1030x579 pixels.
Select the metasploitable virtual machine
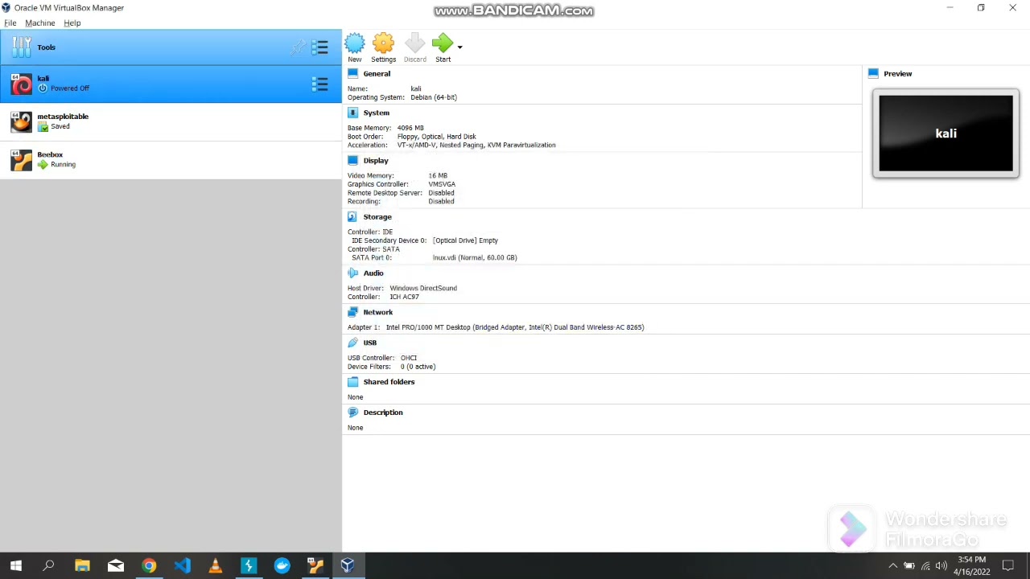(171, 121)
